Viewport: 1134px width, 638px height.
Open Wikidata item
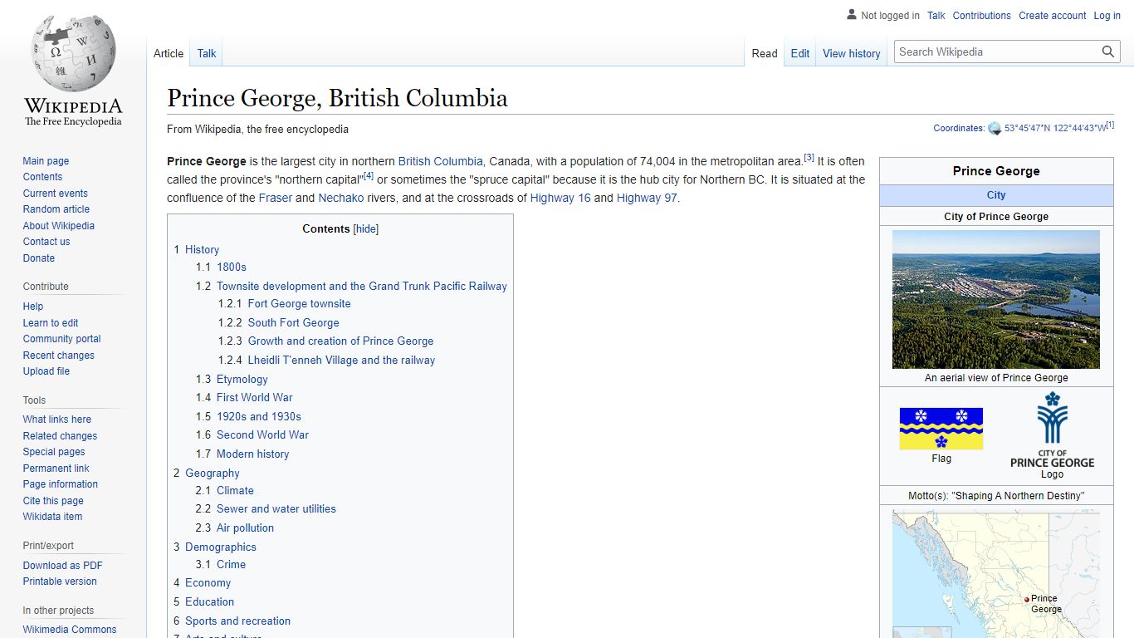[52, 517]
